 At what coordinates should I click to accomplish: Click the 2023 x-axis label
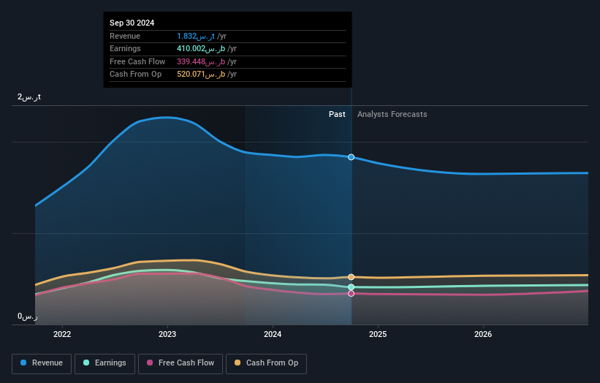point(167,334)
